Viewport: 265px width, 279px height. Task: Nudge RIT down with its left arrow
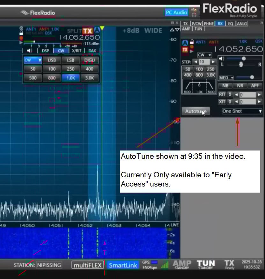[236, 95]
